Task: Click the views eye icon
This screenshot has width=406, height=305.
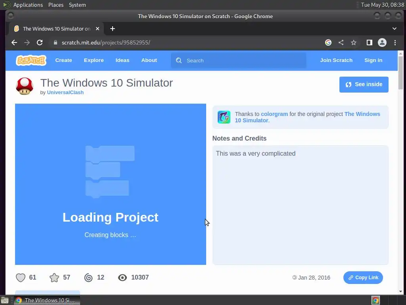Action: (x=123, y=278)
